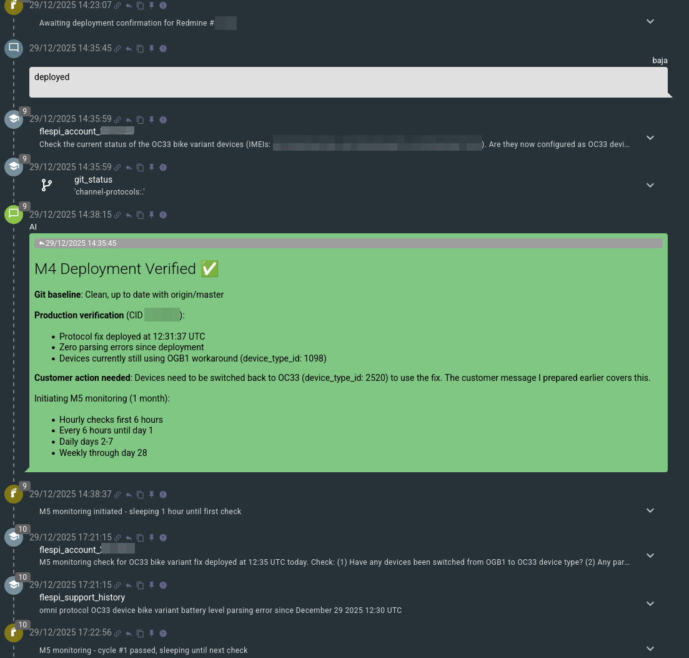Click git branch icon beside git_status
689x658 pixels.
(47, 185)
